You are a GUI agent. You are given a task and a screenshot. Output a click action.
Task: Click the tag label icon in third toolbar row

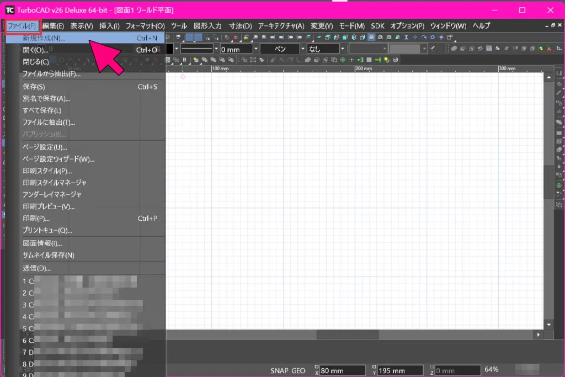[262, 60]
